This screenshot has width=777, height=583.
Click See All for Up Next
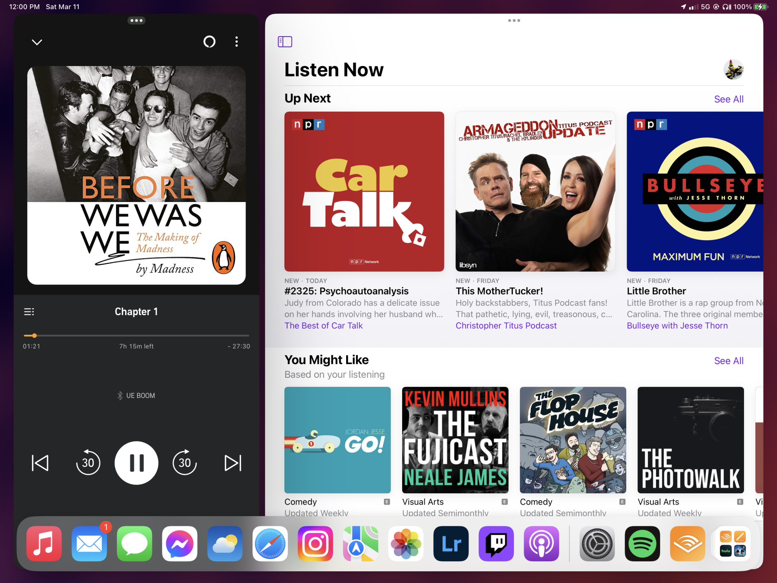click(728, 99)
